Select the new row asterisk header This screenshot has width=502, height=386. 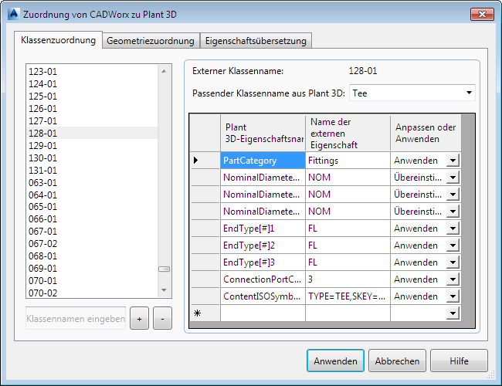coord(205,313)
